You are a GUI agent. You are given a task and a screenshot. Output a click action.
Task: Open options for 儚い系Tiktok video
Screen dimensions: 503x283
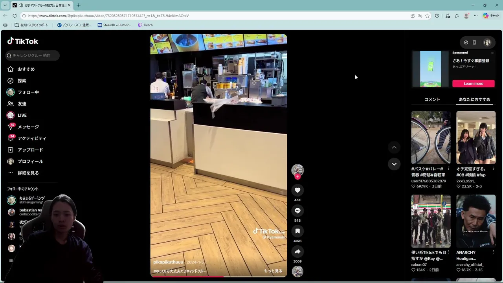tap(448, 252)
